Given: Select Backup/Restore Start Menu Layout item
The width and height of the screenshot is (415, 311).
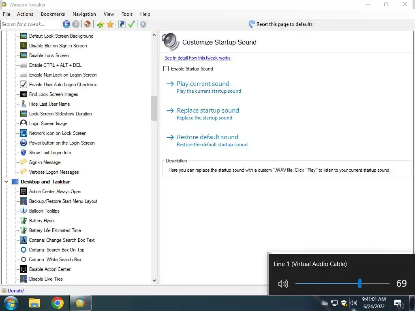Looking at the screenshot, I should tap(63, 201).
